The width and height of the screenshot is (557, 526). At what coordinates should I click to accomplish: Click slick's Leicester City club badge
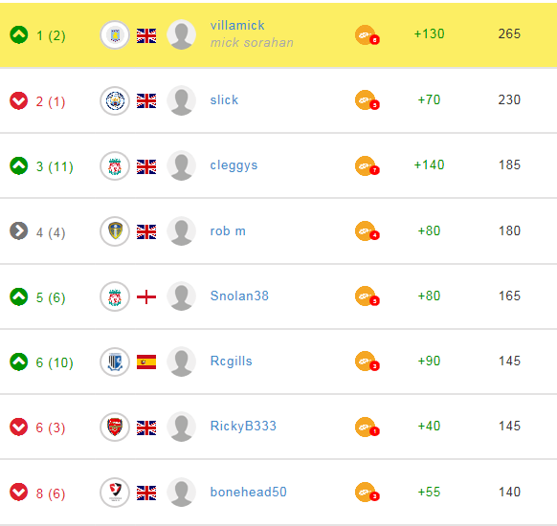(115, 100)
